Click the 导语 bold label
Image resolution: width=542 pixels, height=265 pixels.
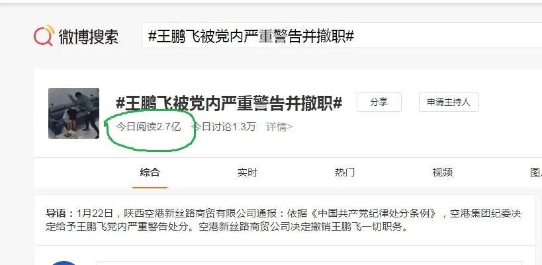click(60, 213)
